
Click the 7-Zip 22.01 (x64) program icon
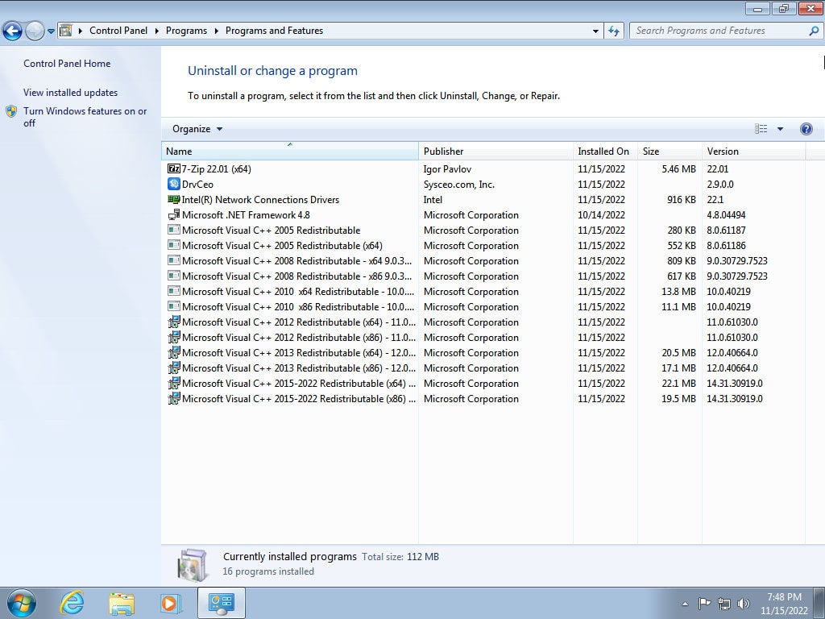174,169
